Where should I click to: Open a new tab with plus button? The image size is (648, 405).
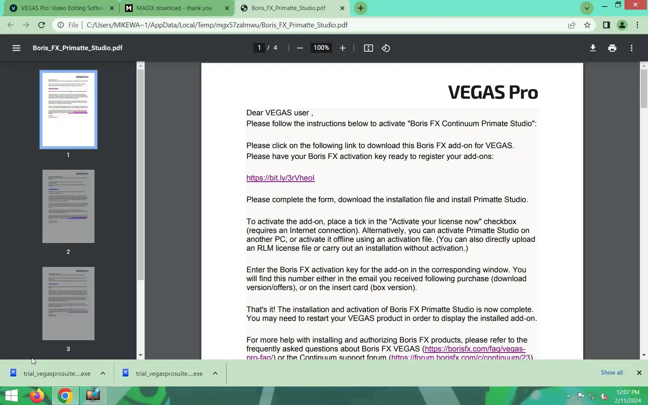pos(361,8)
